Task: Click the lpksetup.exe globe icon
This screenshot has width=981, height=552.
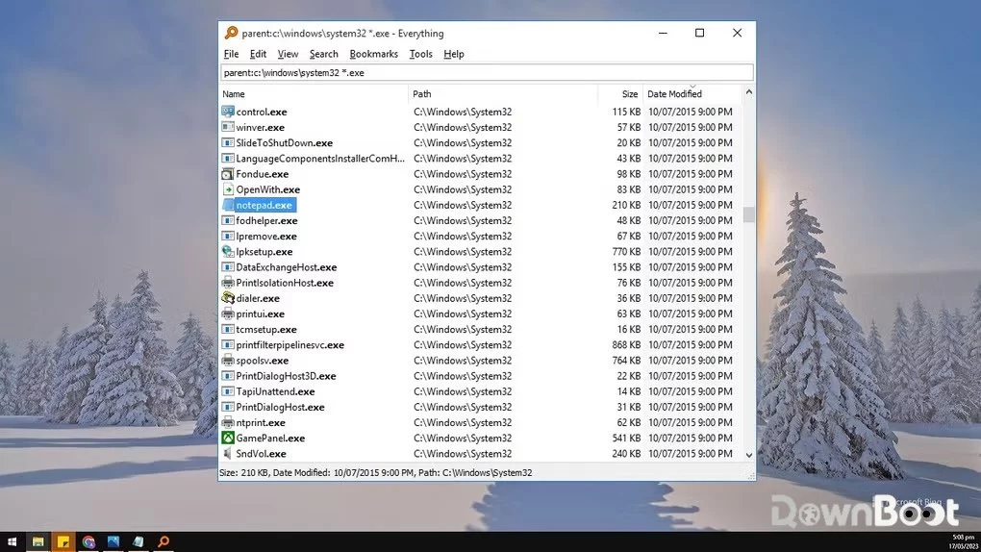Action: click(x=228, y=252)
